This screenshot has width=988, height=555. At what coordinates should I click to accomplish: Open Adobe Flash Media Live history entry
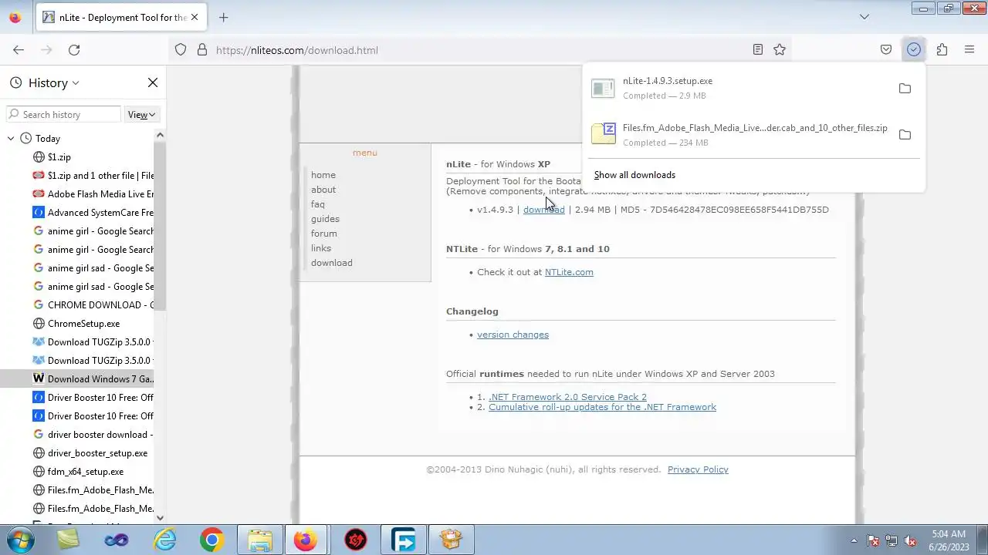click(x=93, y=194)
